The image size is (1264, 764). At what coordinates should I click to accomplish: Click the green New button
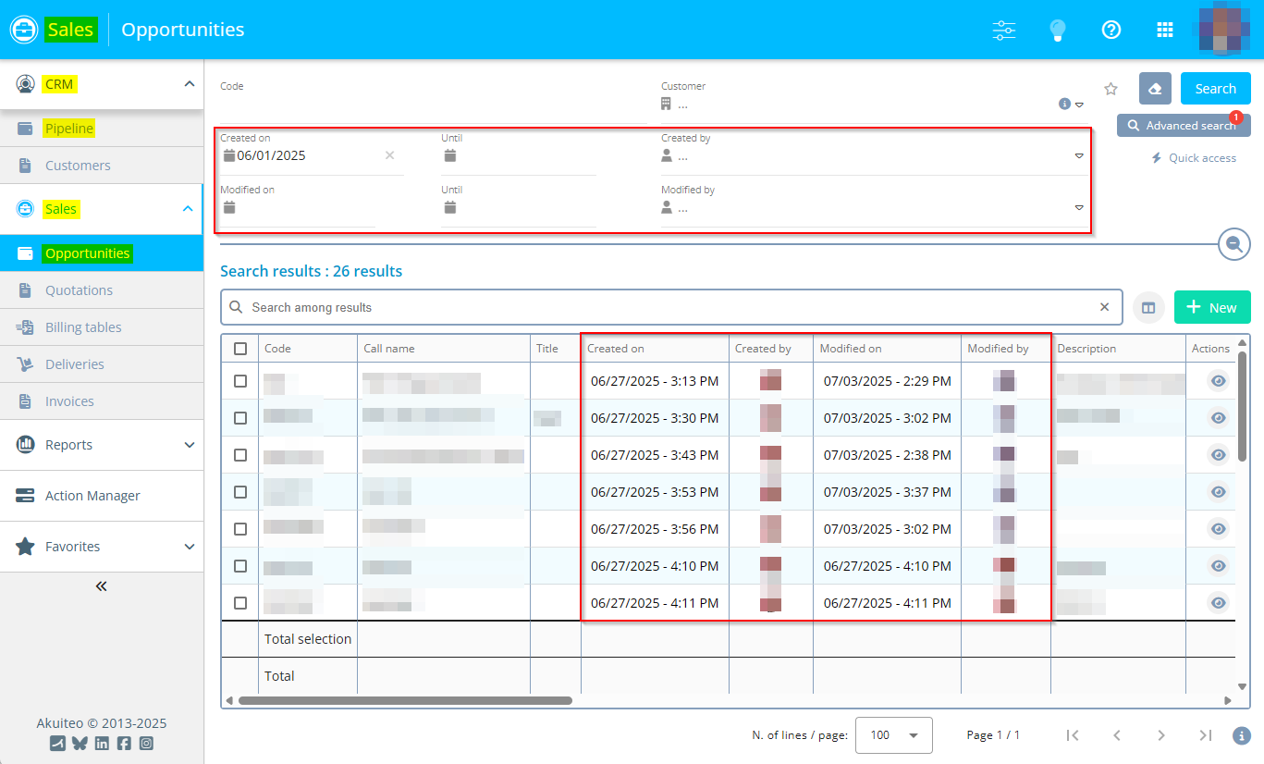click(x=1211, y=308)
